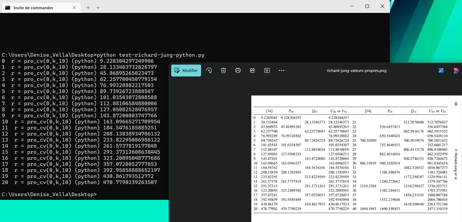462x222 pixels.
Task: Click the terminal icon on the tab
Action: tap(8, 8)
